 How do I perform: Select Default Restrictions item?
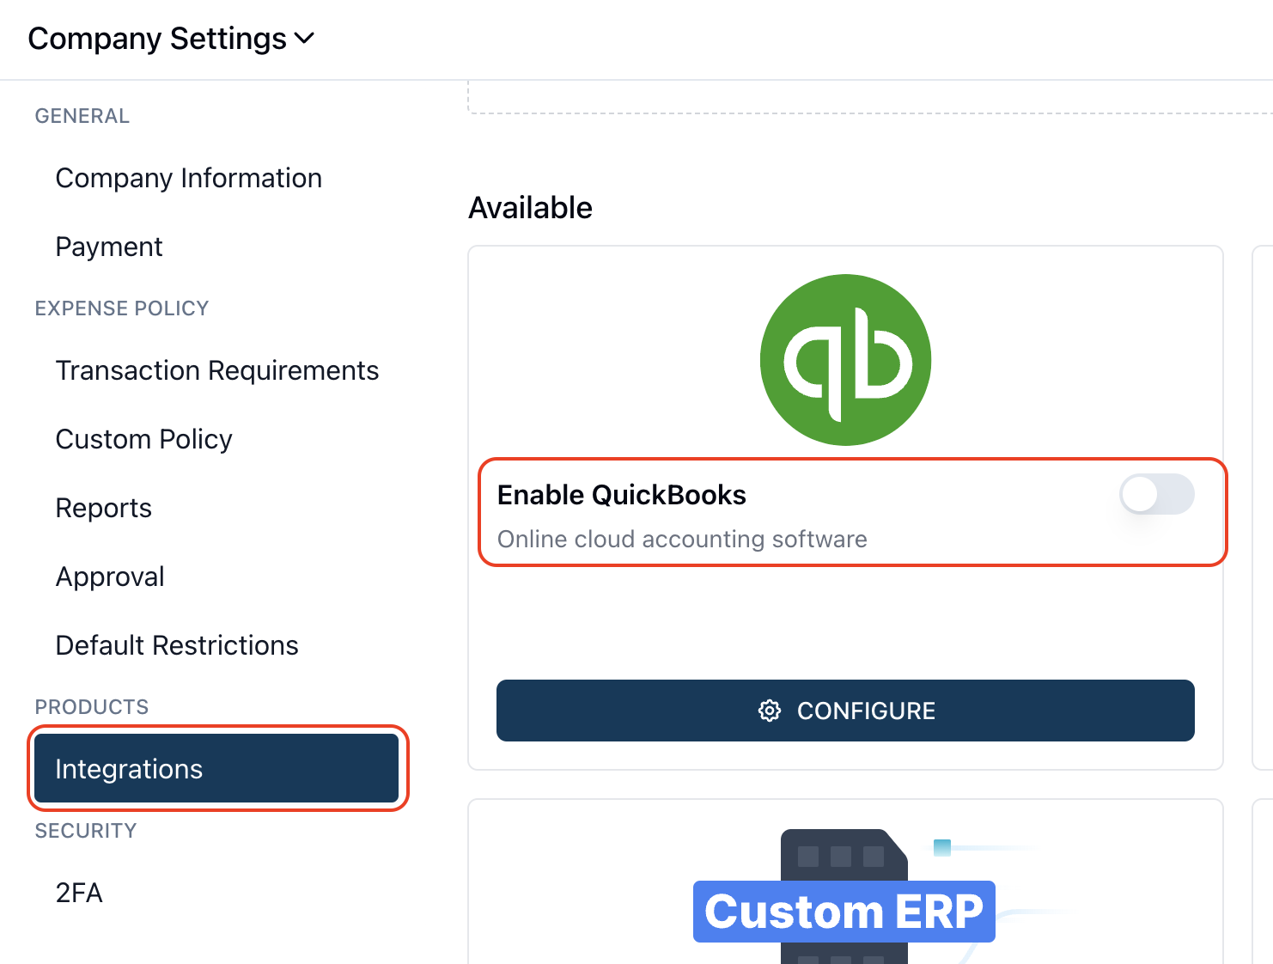pos(177,645)
